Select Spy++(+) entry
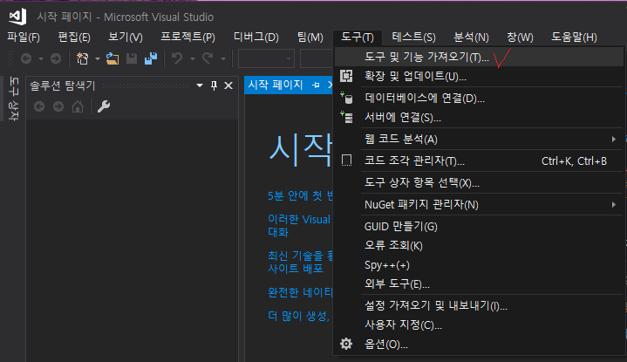The width and height of the screenshot is (627, 362). [x=479, y=265]
